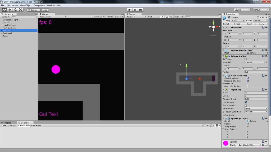This screenshot has width=271, height=152.
Task: Open the GameObject menu
Action: pyautogui.click(x=26, y=5)
